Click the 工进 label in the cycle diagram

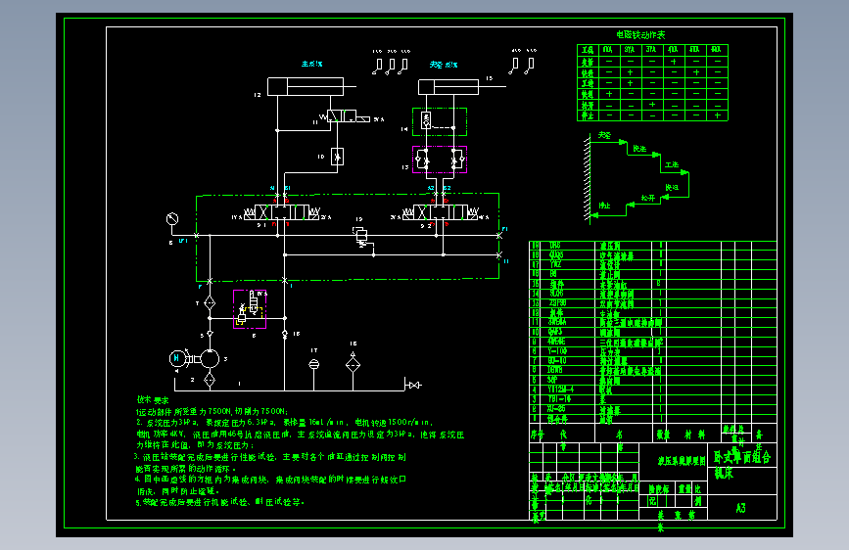[672, 164]
